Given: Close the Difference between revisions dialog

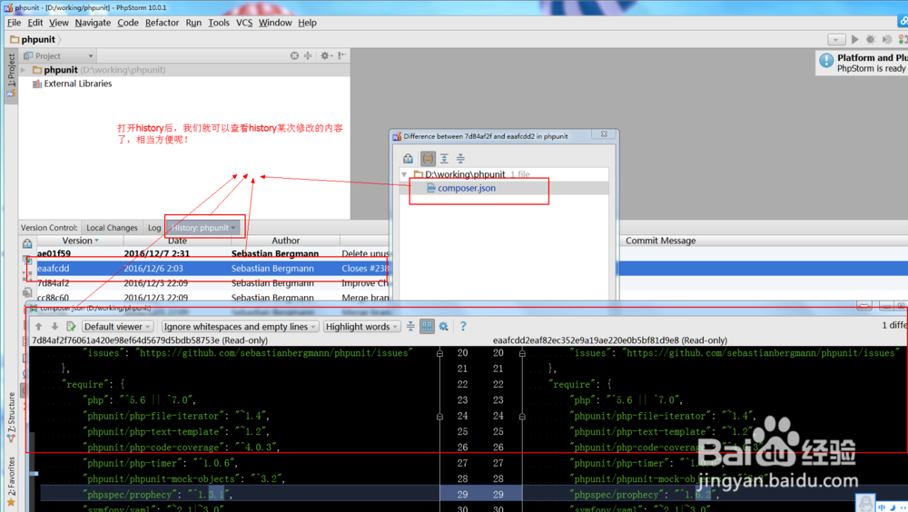Looking at the screenshot, I should pos(604,134).
